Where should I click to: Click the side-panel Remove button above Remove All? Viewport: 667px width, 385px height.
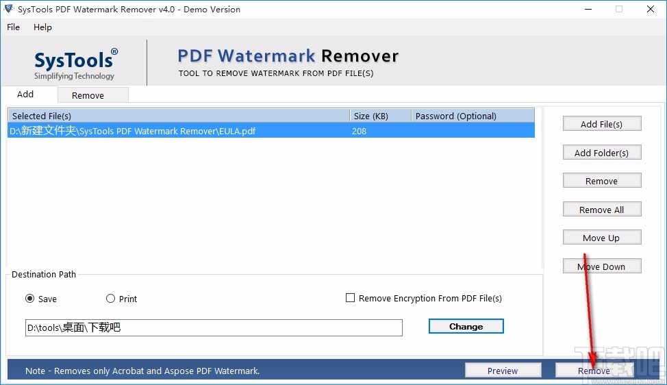click(x=601, y=181)
